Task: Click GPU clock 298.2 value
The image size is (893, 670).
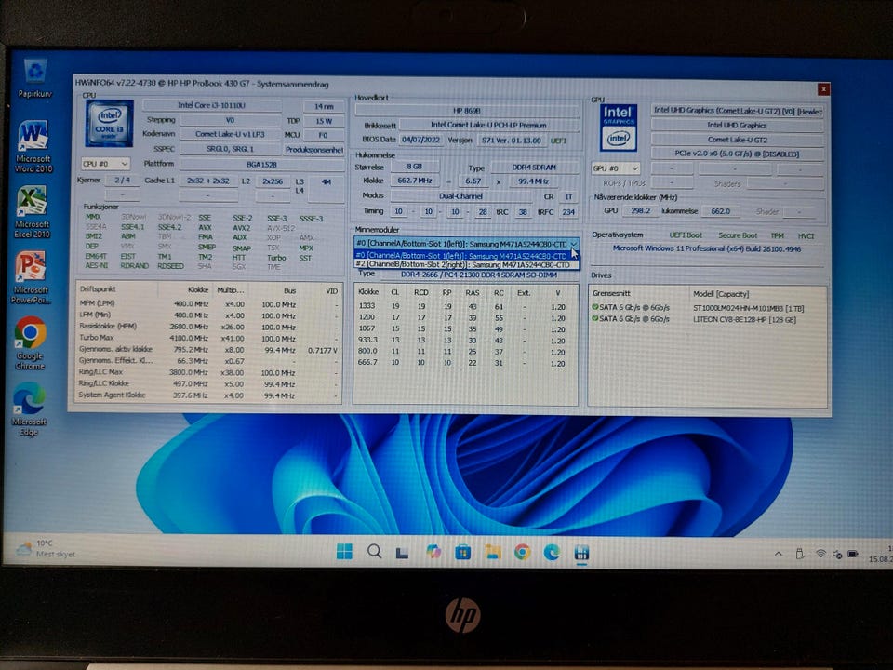Action: click(640, 211)
